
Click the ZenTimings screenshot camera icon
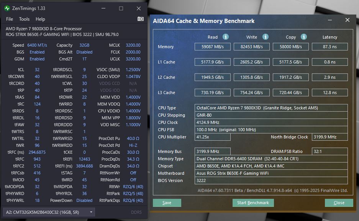tap(140, 19)
